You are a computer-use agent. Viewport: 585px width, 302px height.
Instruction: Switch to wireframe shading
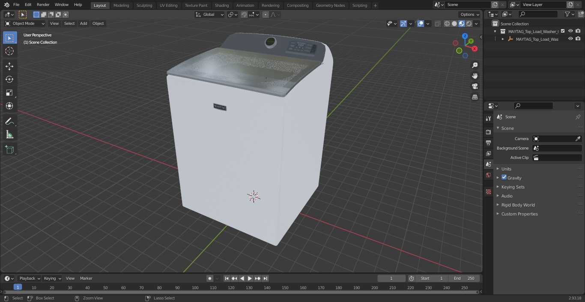pyautogui.click(x=447, y=24)
